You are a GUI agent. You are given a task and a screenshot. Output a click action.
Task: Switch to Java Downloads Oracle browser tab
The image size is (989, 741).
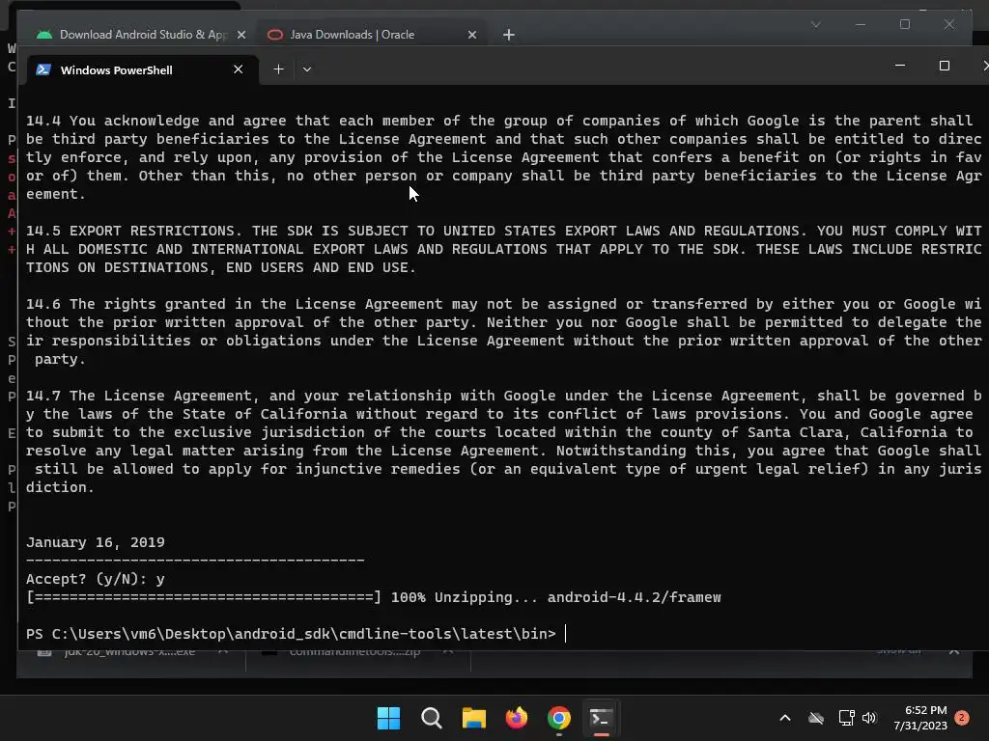click(x=371, y=35)
